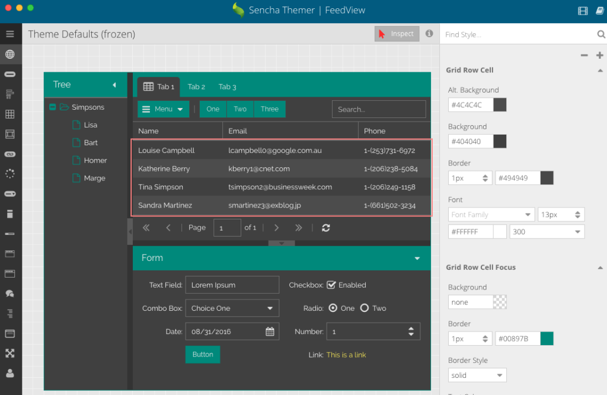
Task: Select the grid table icon in sidebar
Action: [10, 114]
